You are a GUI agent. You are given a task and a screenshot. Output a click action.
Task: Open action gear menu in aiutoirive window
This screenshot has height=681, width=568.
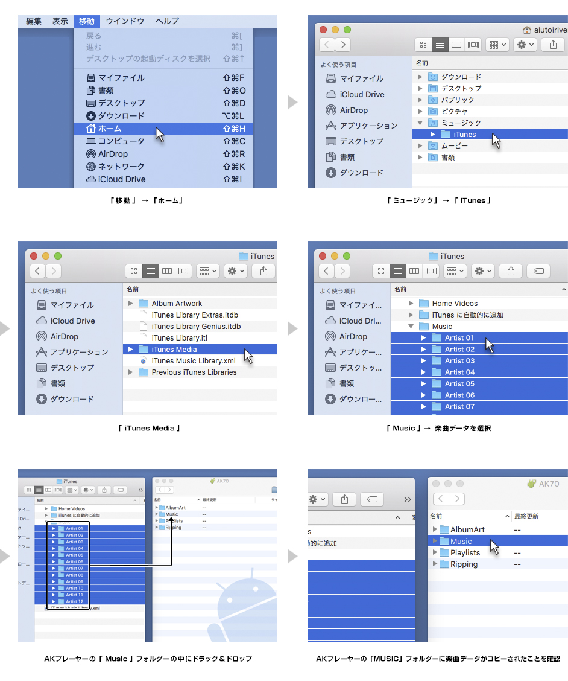[x=525, y=45]
